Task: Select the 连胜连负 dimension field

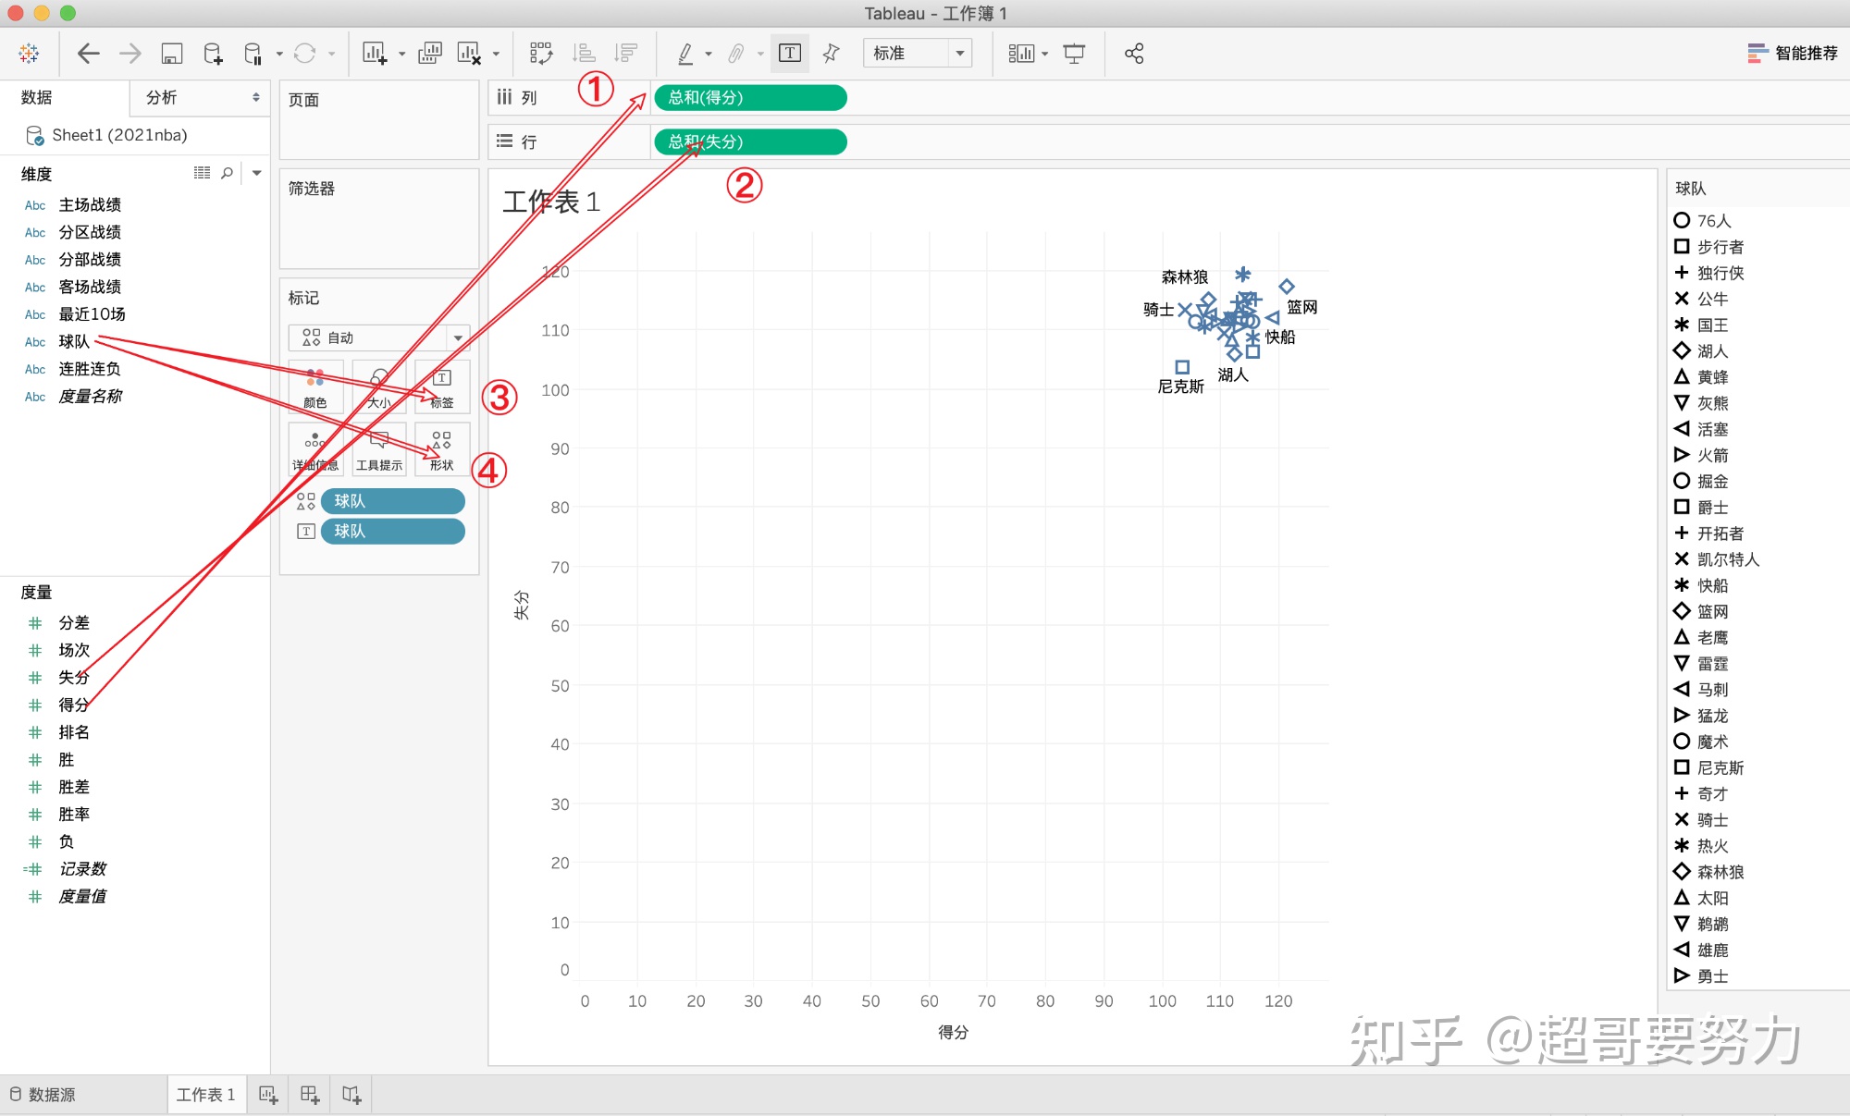Action: point(90,369)
